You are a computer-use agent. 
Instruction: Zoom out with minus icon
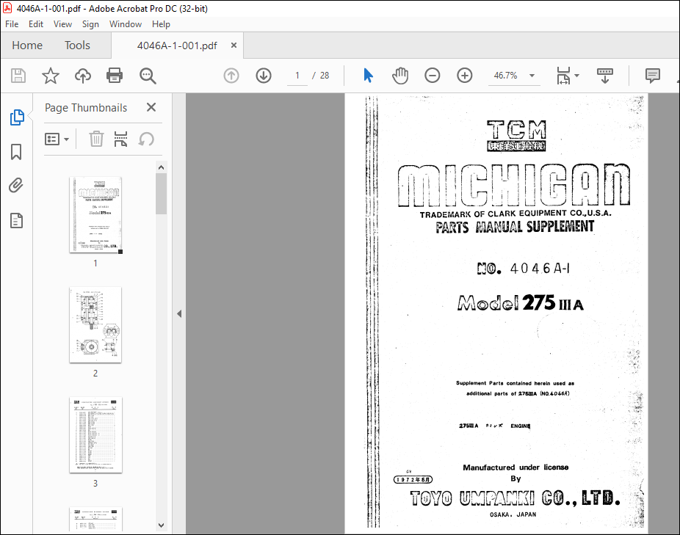[x=433, y=76]
